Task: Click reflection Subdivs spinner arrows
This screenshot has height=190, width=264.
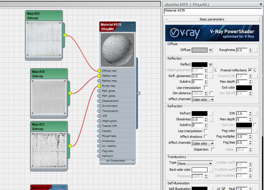Action: [x=206, y=82]
